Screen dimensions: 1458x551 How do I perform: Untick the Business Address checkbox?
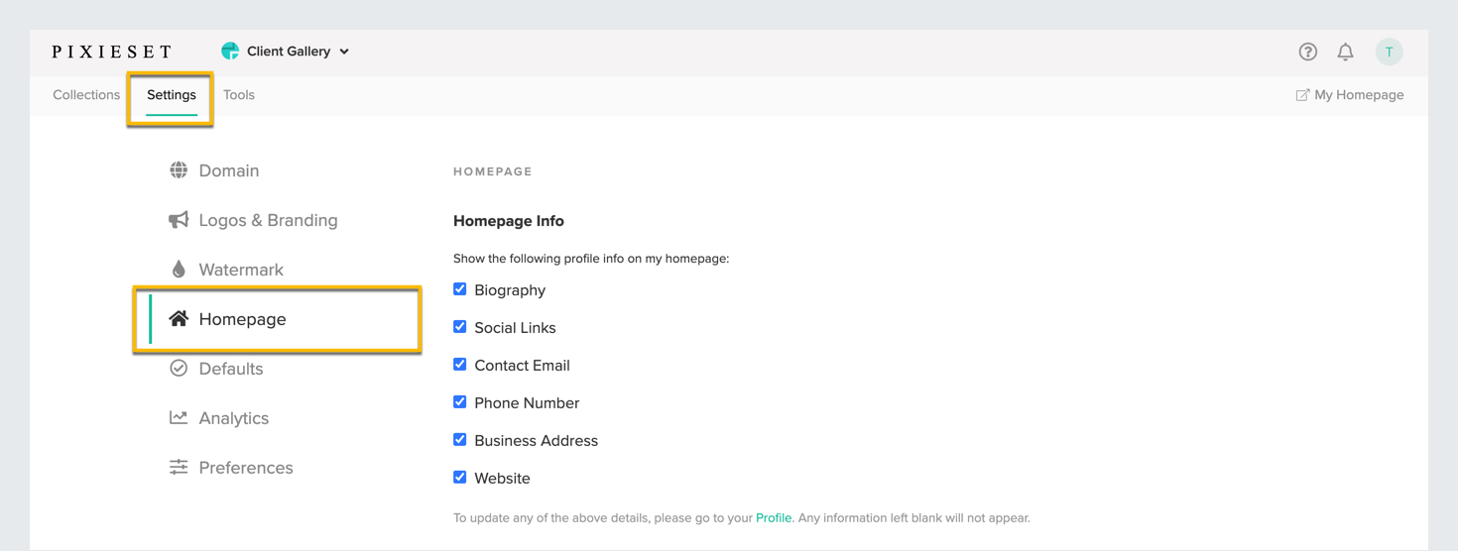460,440
